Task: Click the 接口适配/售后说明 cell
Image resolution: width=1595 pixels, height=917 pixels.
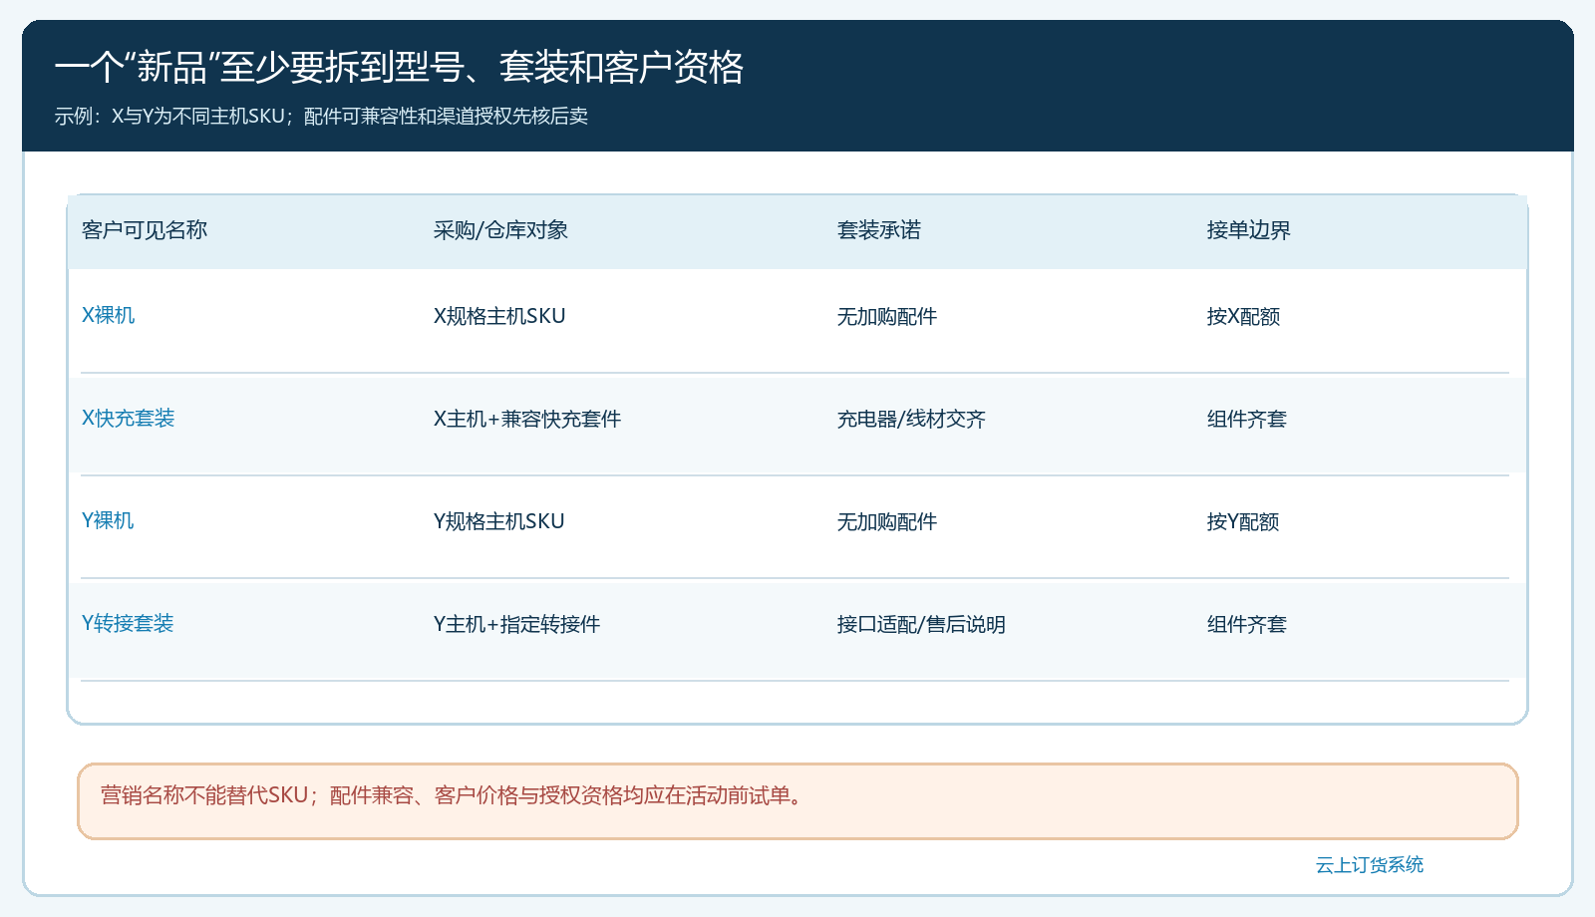Action: 921,624
